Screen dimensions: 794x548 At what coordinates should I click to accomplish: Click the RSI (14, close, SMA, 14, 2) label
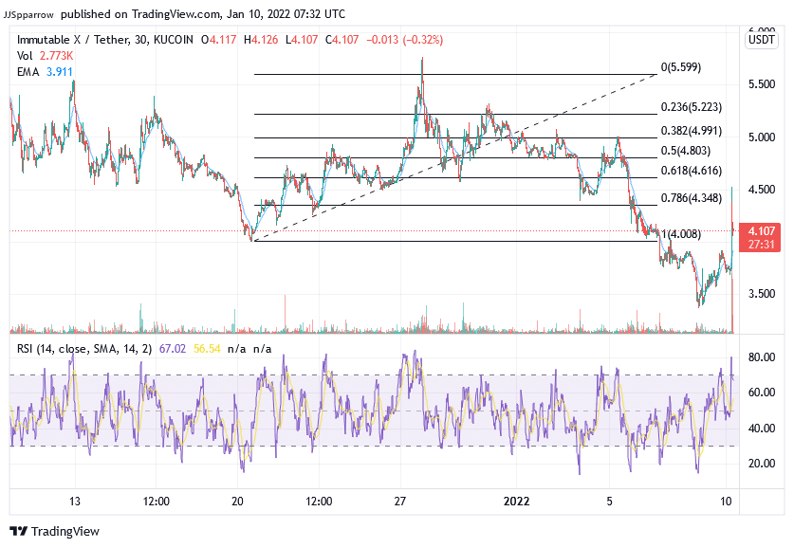[x=84, y=349]
